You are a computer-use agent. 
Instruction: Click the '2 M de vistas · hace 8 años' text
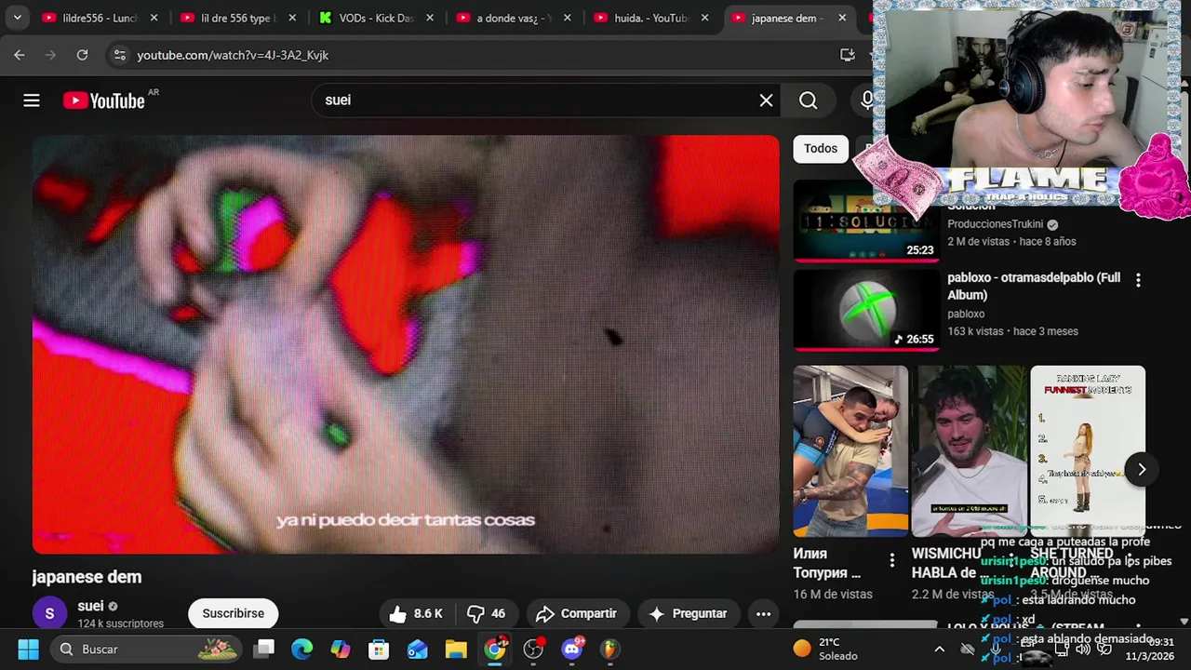tap(1011, 241)
